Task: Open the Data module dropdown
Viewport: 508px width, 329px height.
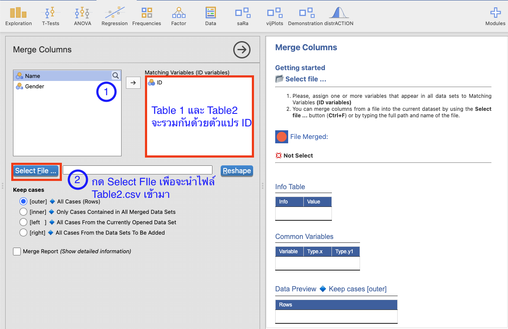Action: [x=211, y=16]
